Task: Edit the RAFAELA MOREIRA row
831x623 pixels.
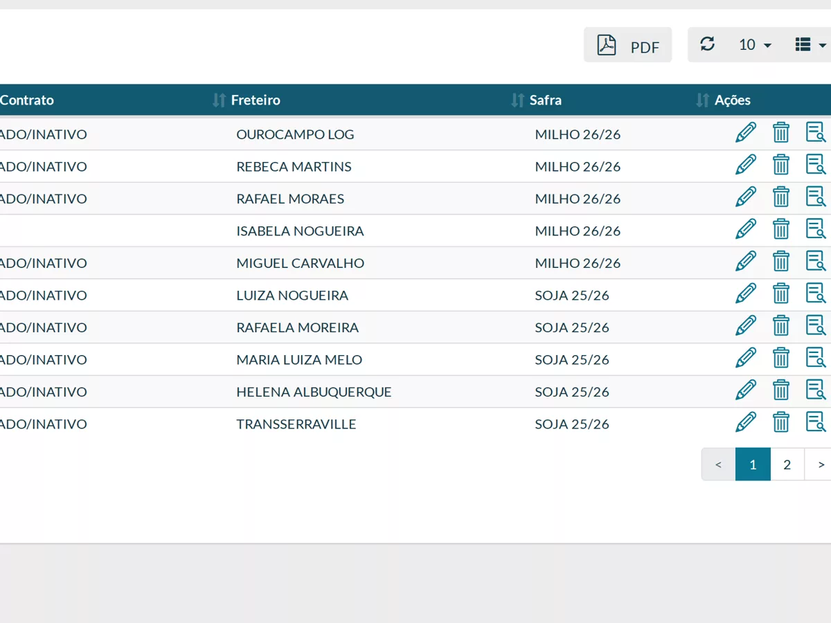Action: (746, 325)
